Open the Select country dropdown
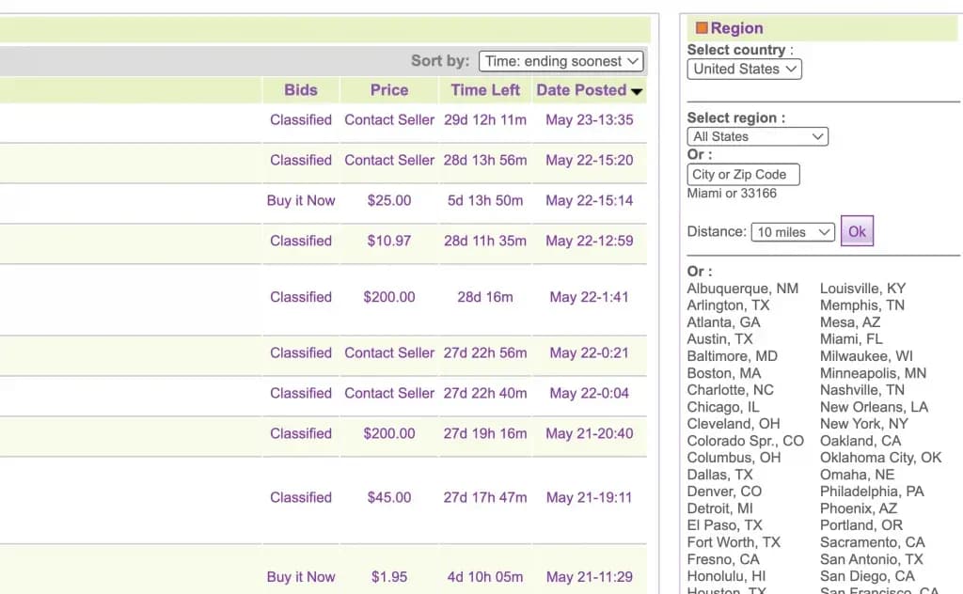This screenshot has width=963, height=594. (744, 69)
